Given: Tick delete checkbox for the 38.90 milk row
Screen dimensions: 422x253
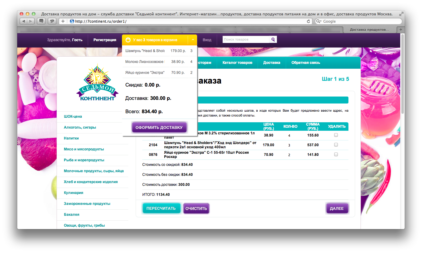Looking at the screenshot, I should pyautogui.click(x=336, y=135).
